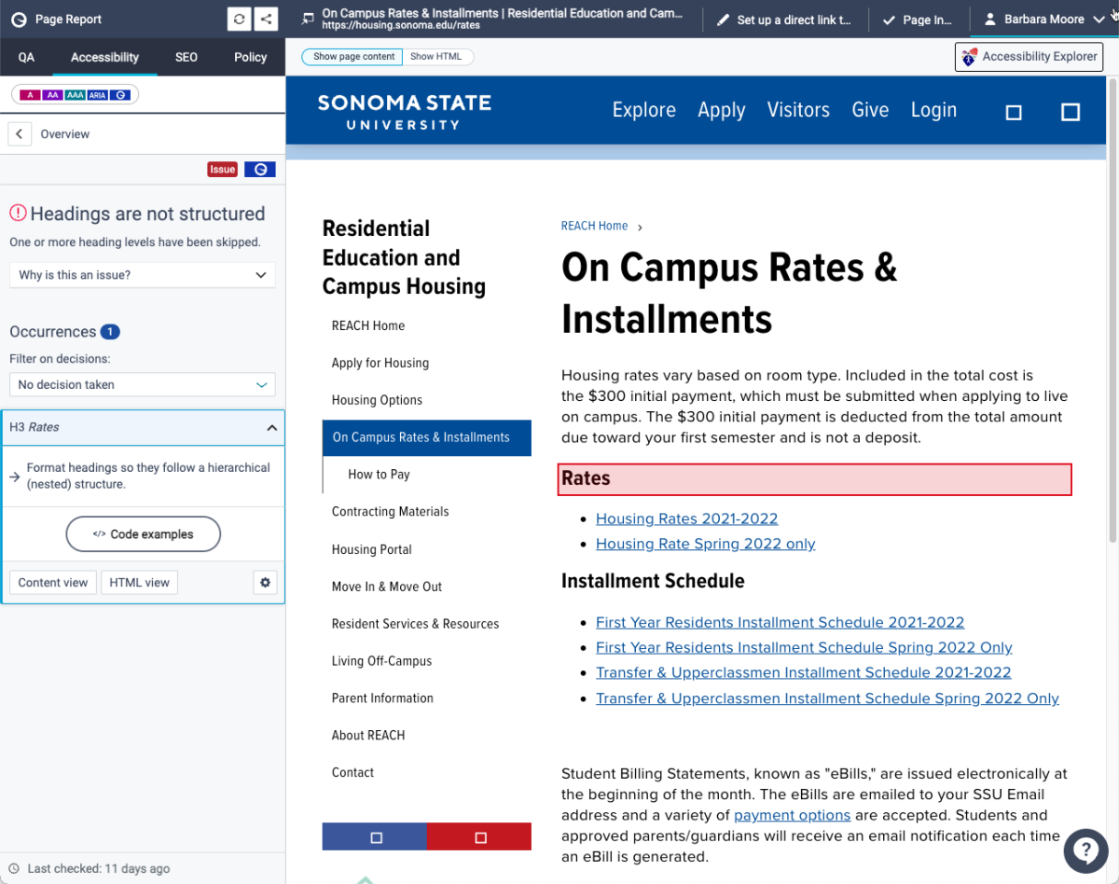Toggle the AAA conformance filter
Viewport: 1119px width, 884px height.
click(x=76, y=95)
